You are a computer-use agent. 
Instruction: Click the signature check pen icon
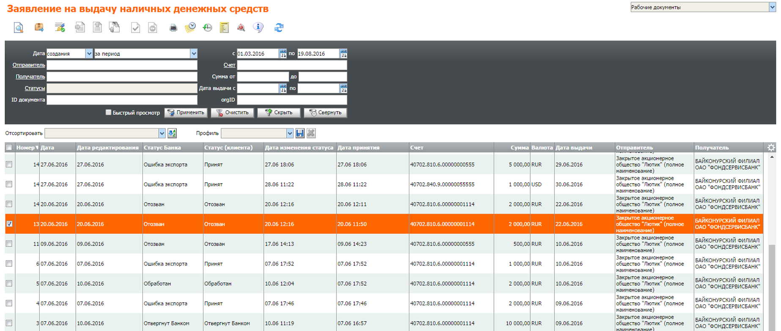[x=60, y=28]
